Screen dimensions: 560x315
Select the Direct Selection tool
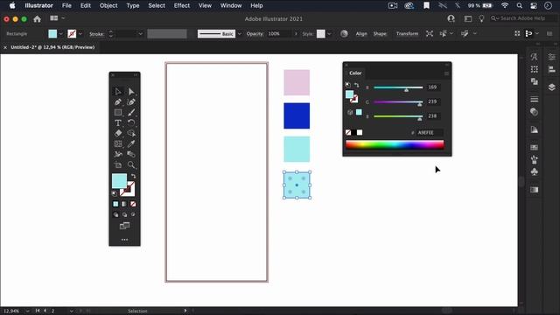click(131, 91)
